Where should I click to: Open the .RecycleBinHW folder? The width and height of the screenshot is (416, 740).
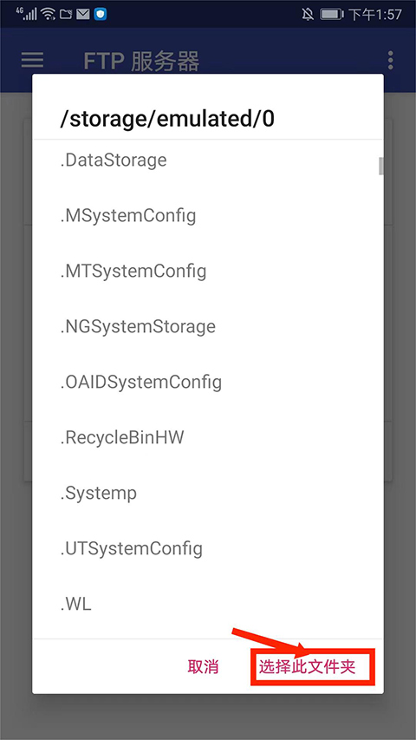click(x=207, y=437)
